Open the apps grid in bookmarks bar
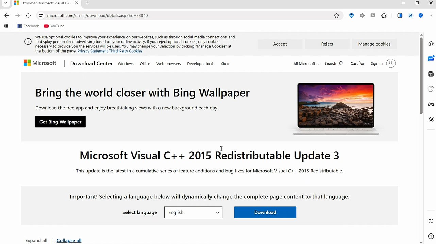The height and width of the screenshot is (244, 436). click(x=6, y=26)
